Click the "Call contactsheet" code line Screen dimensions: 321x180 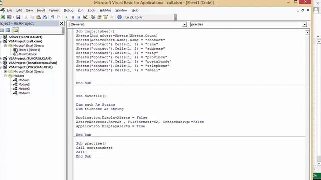(x=94, y=148)
